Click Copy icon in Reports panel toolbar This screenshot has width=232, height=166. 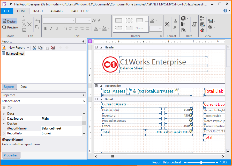point(40,48)
